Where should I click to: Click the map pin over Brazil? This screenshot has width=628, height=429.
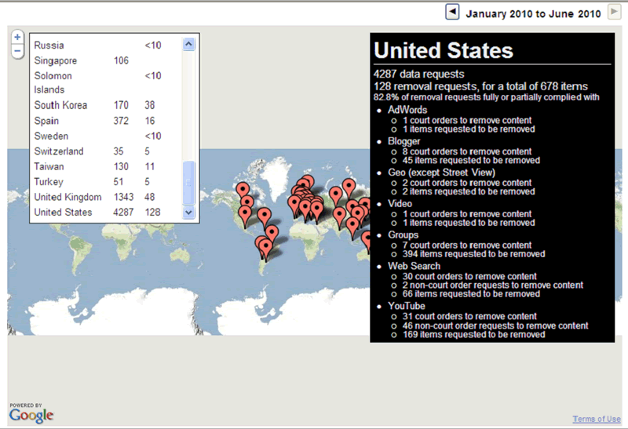point(272,233)
